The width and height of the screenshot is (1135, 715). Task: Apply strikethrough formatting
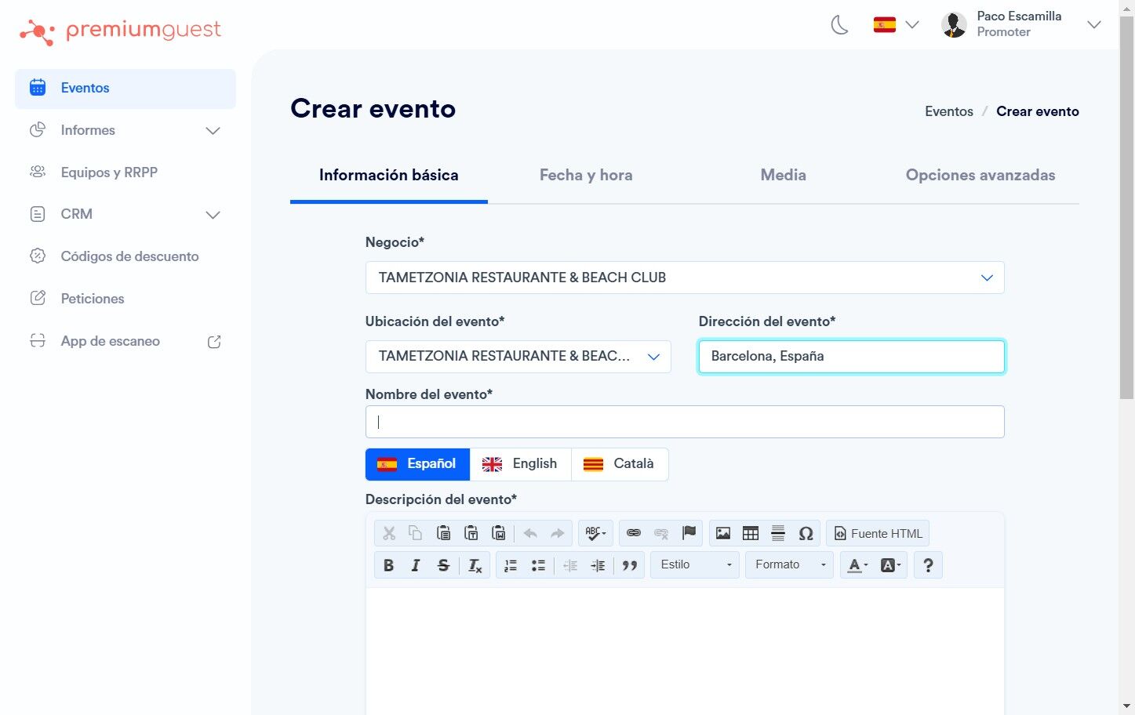[x=443, y=565]
